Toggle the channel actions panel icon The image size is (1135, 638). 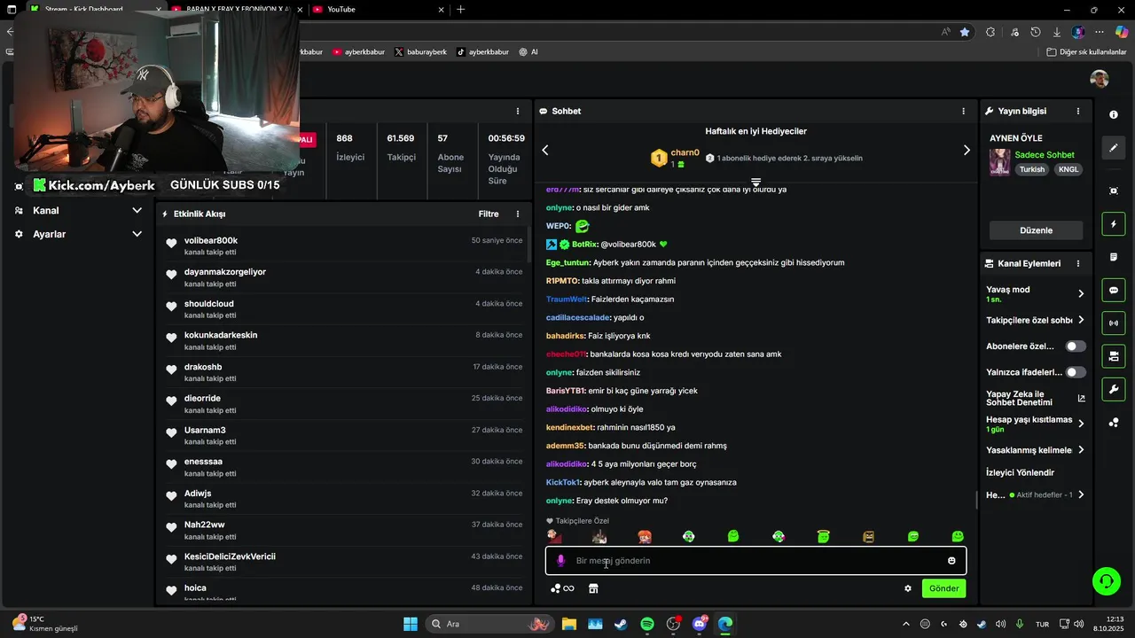[x=1114, y=356]
